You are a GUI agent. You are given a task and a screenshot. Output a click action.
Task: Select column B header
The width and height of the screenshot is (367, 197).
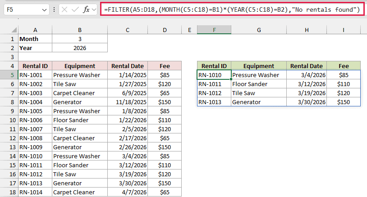click(80, 30)
